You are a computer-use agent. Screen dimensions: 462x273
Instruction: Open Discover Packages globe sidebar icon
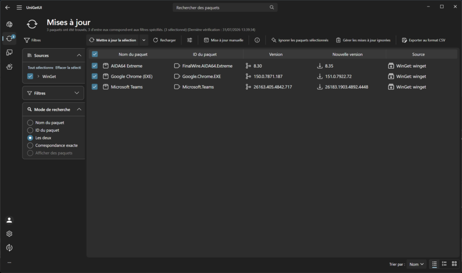pos(9,24)
